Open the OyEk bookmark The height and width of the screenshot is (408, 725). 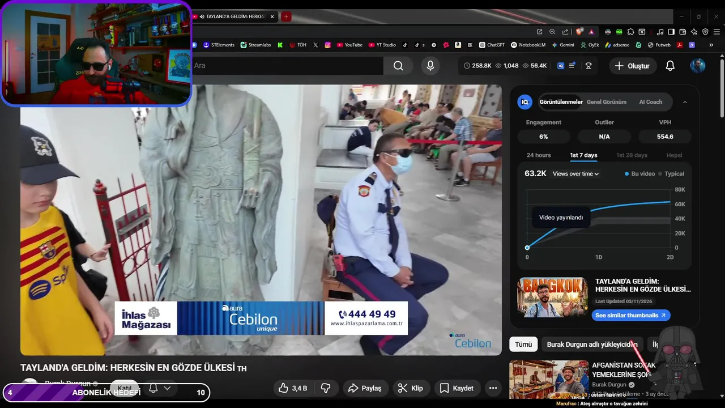click(589, 45)
